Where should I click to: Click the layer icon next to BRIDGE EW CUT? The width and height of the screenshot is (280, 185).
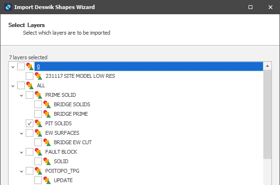coord(47,142)
